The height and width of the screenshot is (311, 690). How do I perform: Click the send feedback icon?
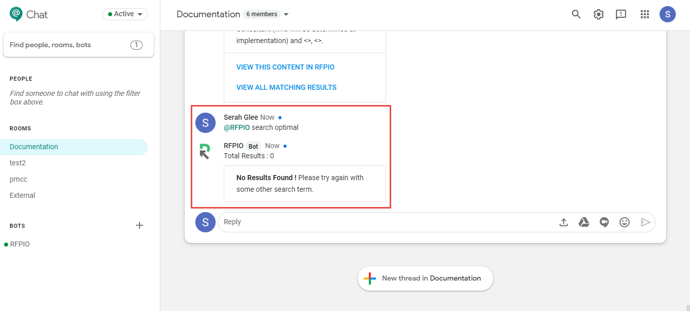pyautogui.click(x=621, y=14)
